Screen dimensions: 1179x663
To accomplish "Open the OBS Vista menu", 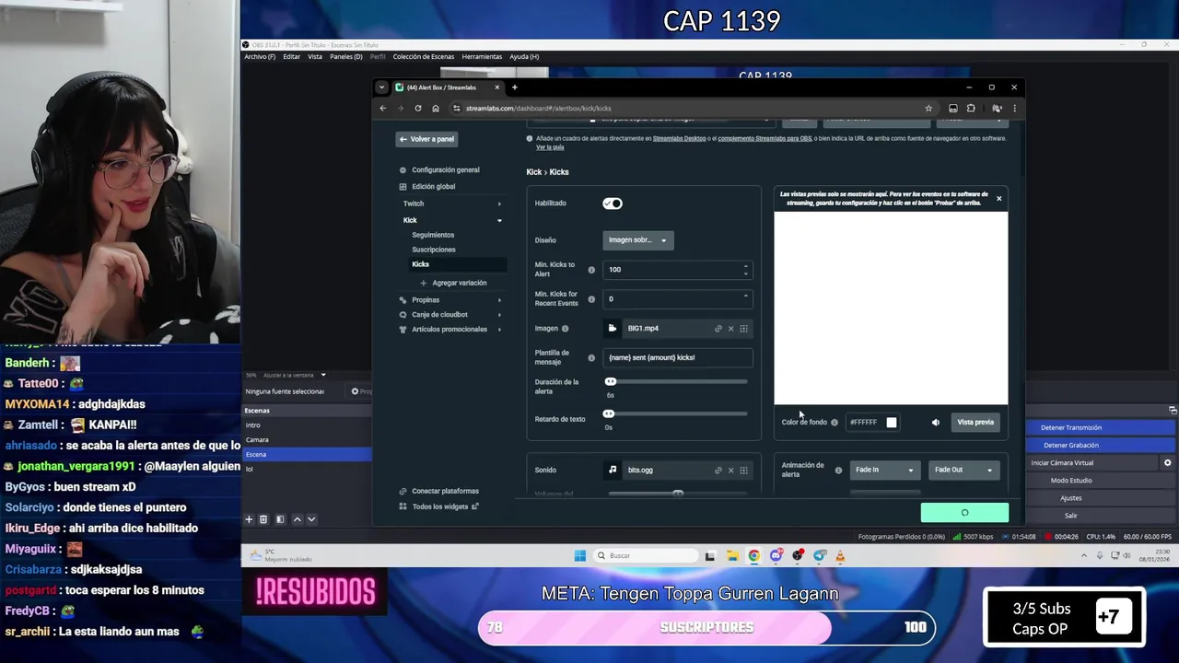I will coord(315,57).
